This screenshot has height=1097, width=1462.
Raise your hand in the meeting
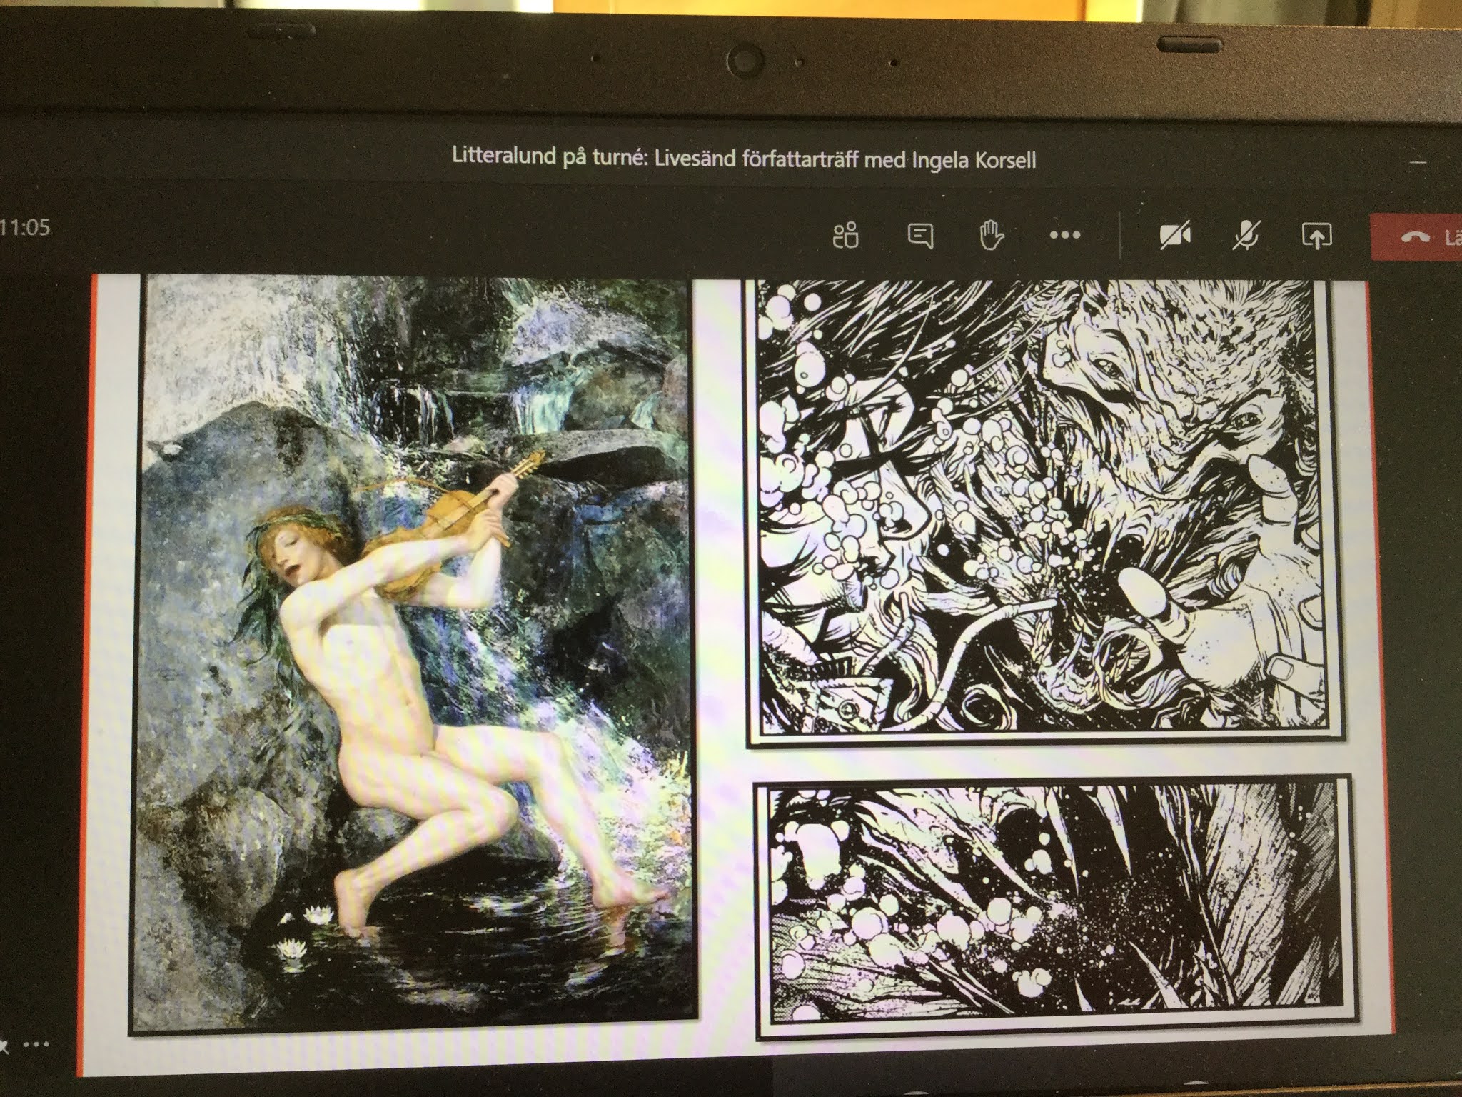point(991,235)
